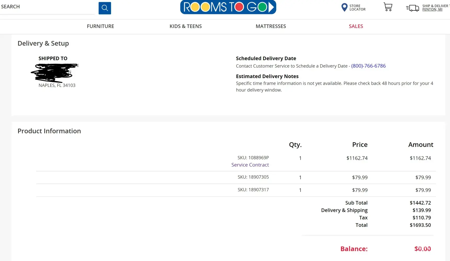450x261 pixels.
Task: Open the Store Locator text link
Action: tap(357, 8)
